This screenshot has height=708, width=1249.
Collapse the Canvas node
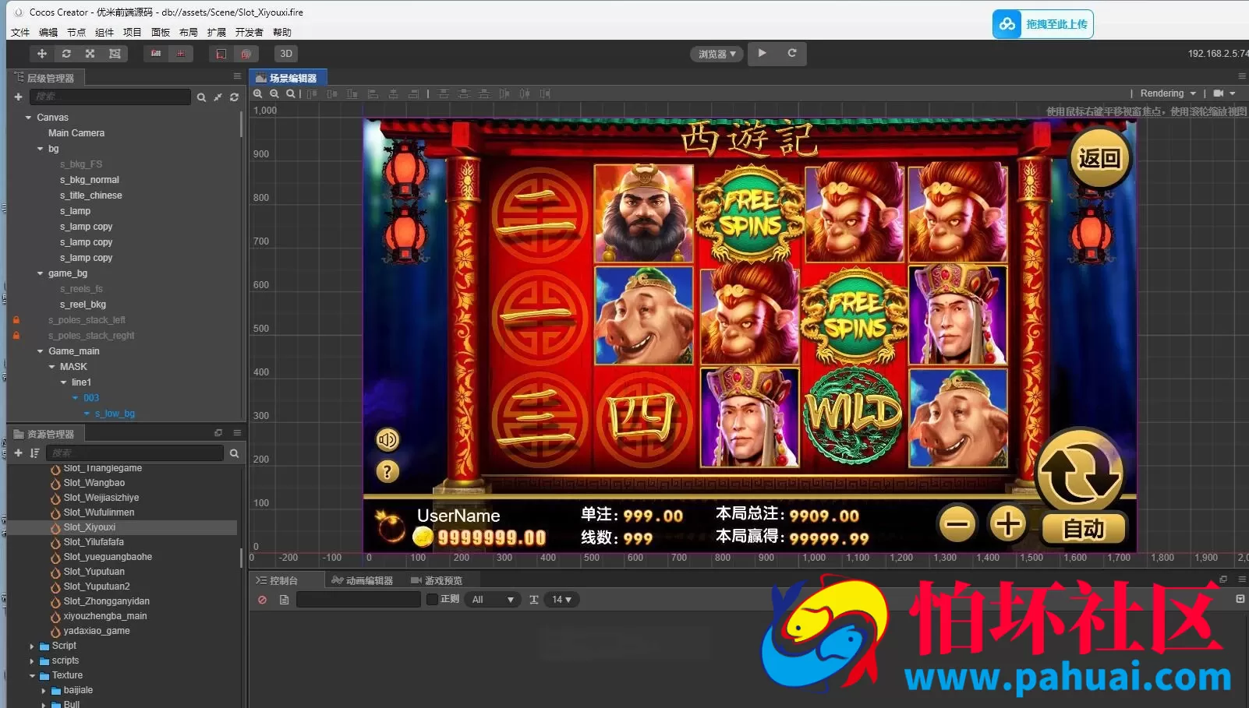click(x=29, y=118)
